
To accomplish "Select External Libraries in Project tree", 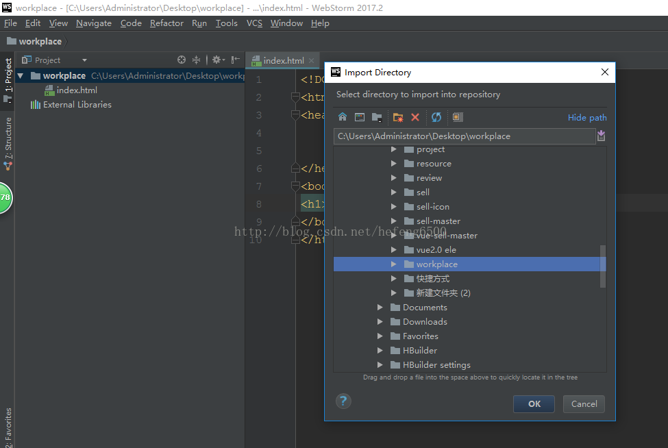I will click(x=71, y=105).
